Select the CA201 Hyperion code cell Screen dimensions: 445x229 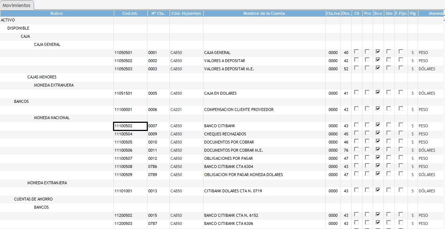176,110
